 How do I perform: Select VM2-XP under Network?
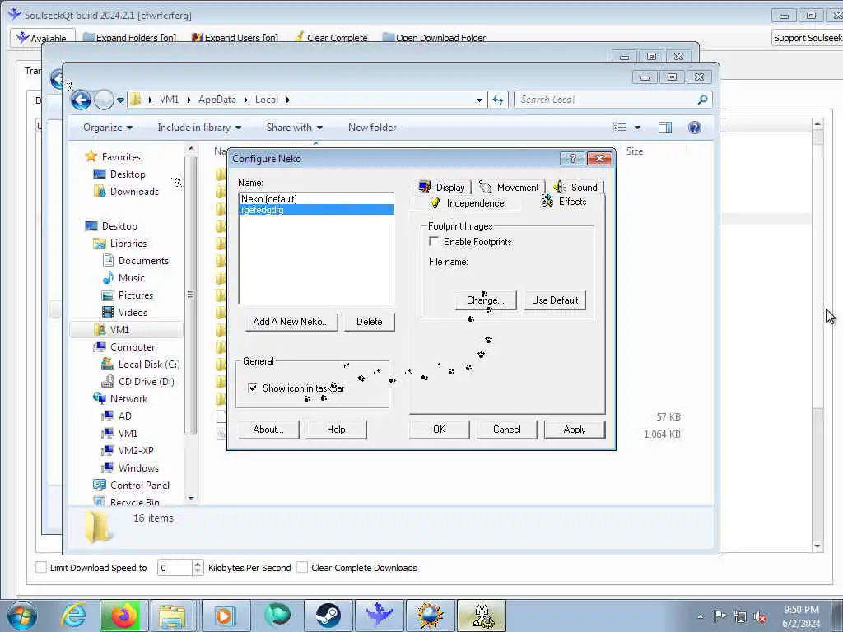point(136,450)
